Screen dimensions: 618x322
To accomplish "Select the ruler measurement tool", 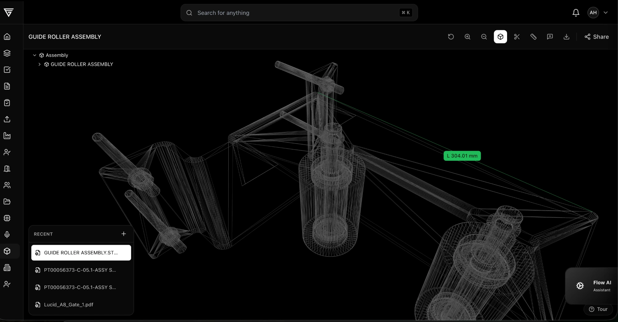I will (533, 37).
